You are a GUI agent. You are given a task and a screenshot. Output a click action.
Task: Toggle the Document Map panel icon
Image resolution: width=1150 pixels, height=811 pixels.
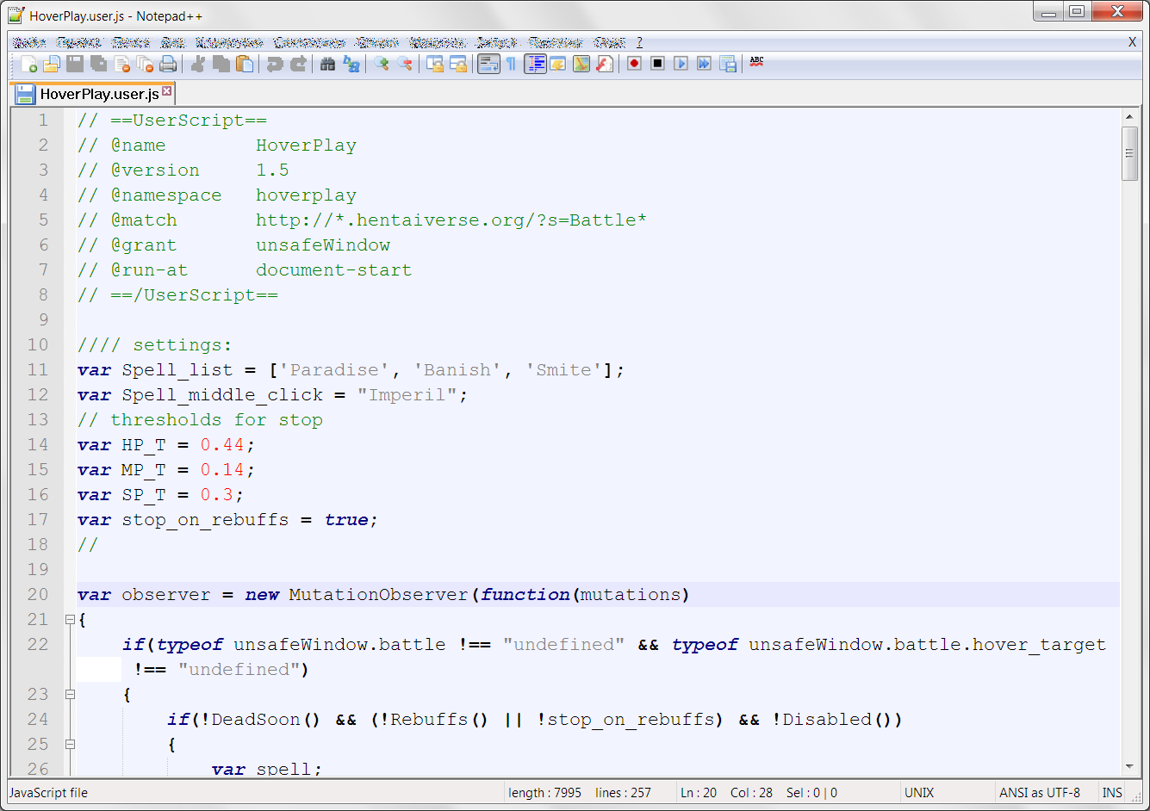pyautogui.click(x=581, y=64)
